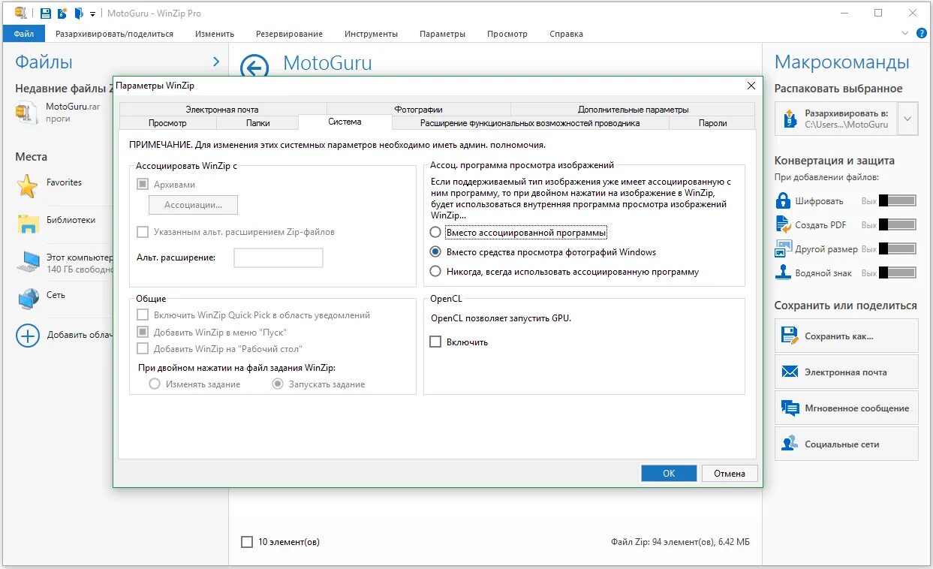This screenshot has height=569, width=933.
Task: Click the Разархивировать в button
Action: [x=836, y=119]
